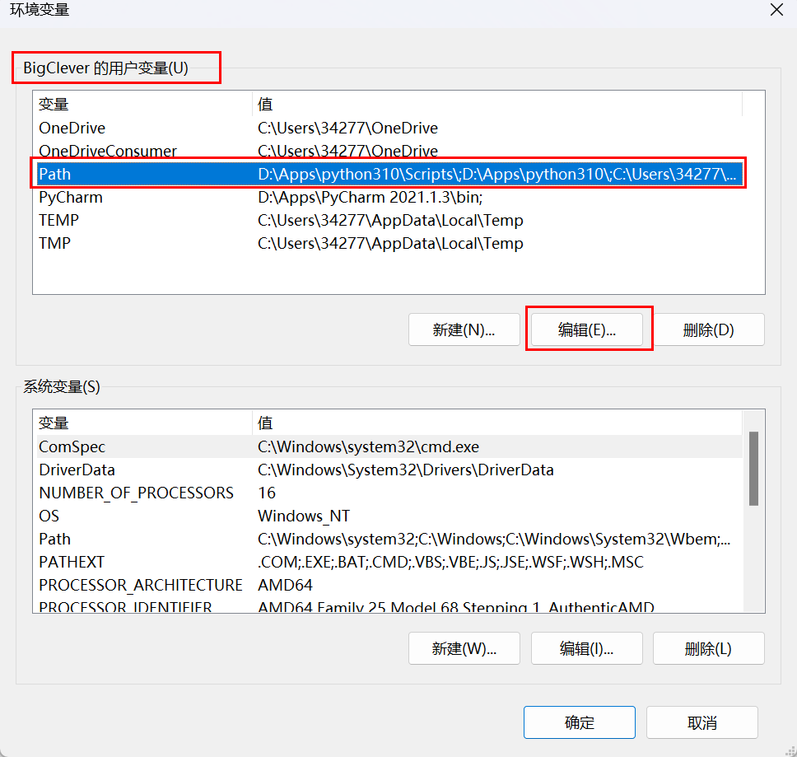The image size is (797, 757).
Task: Select the PROCESSOR_ARCHITECTURE system variable row
Action: point(389,585)
